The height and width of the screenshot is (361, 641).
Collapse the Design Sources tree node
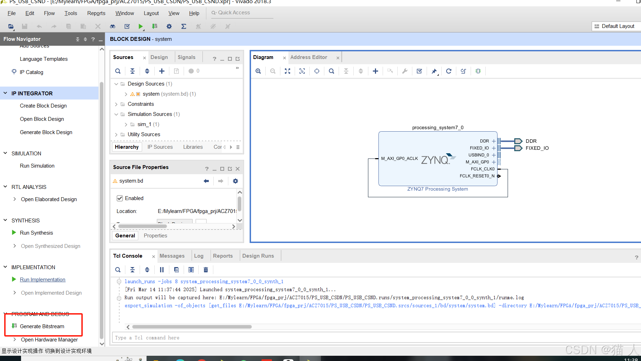coord(116,84)
